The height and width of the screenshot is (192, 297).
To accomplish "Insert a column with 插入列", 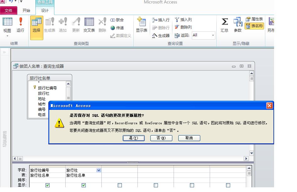I will (183, 19).
